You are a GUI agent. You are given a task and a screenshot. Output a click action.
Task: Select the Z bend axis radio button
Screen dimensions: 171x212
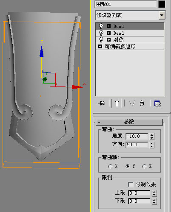pyautogui.click(x=144, y=166)
